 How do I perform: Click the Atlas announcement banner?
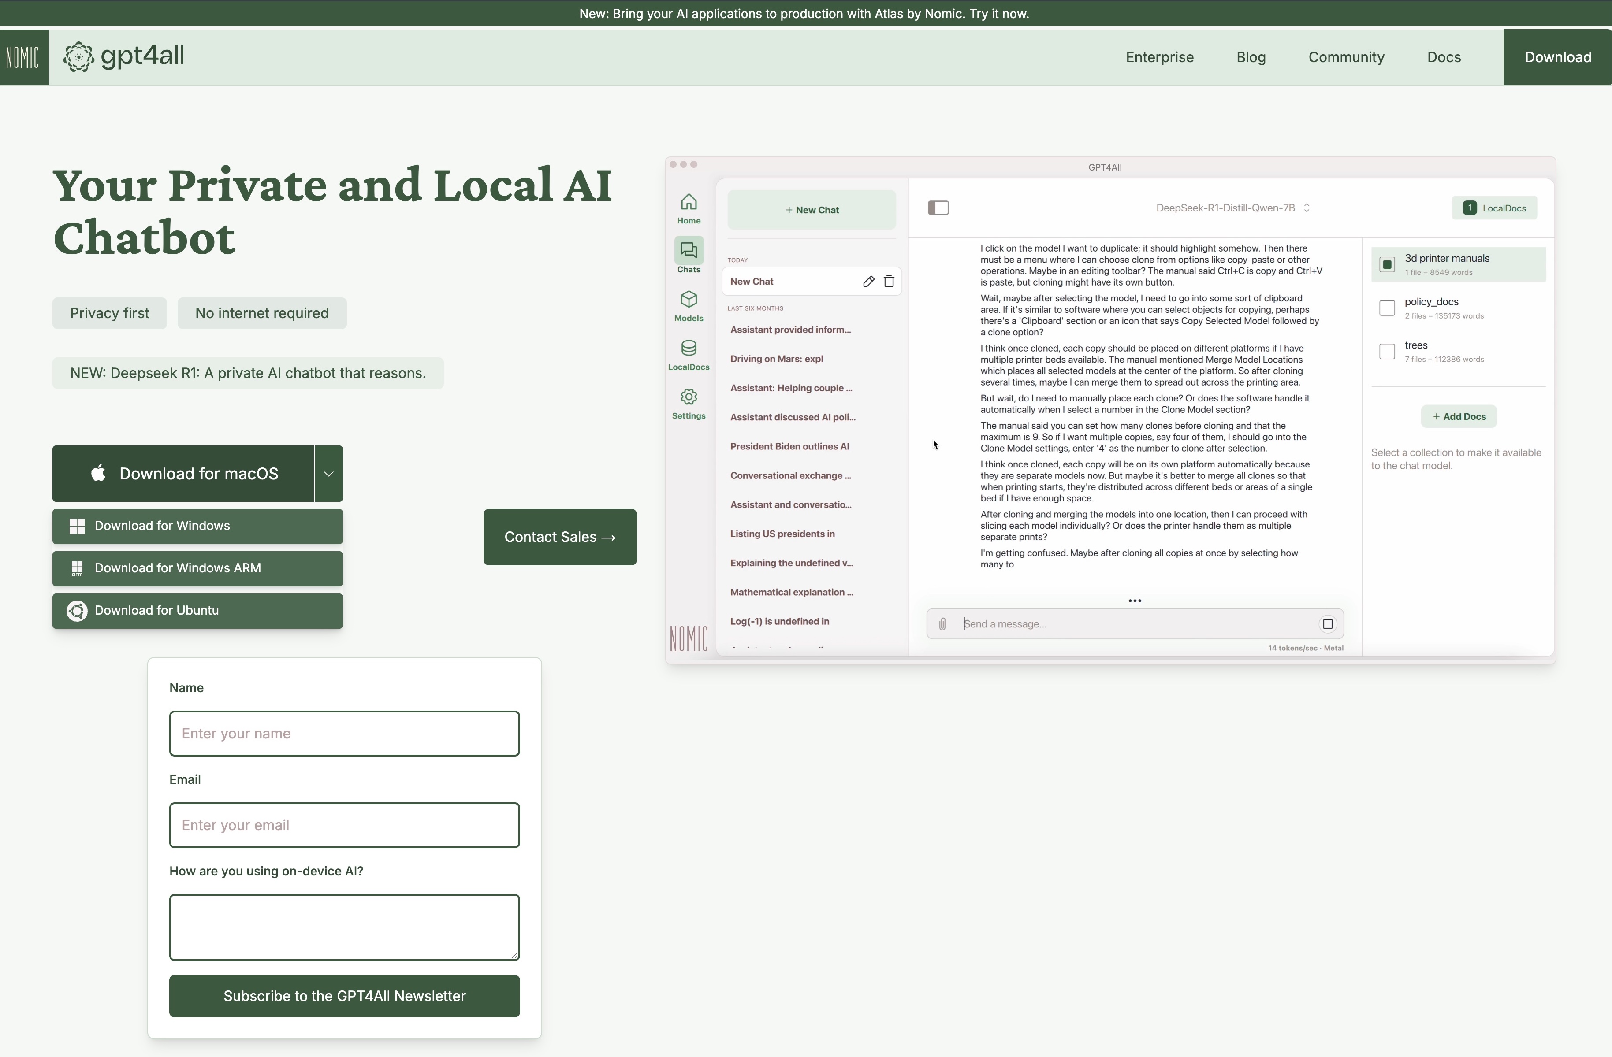click(x=804, y=14)
